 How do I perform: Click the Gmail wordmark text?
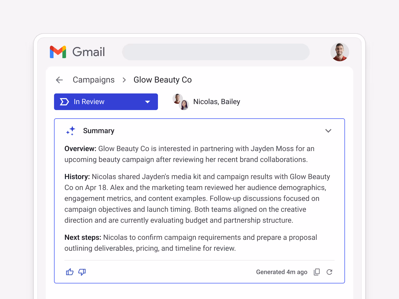point(89,52)
